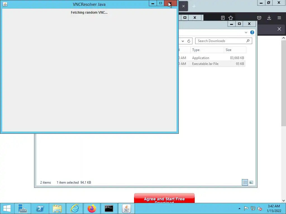This screenshot has width=286, height=214.
Task: Open File Explorer from the taskbar
Action: (57, 208)
